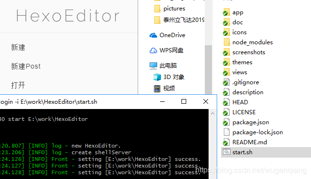Click the terminal title bar path text

coord(49,102)
